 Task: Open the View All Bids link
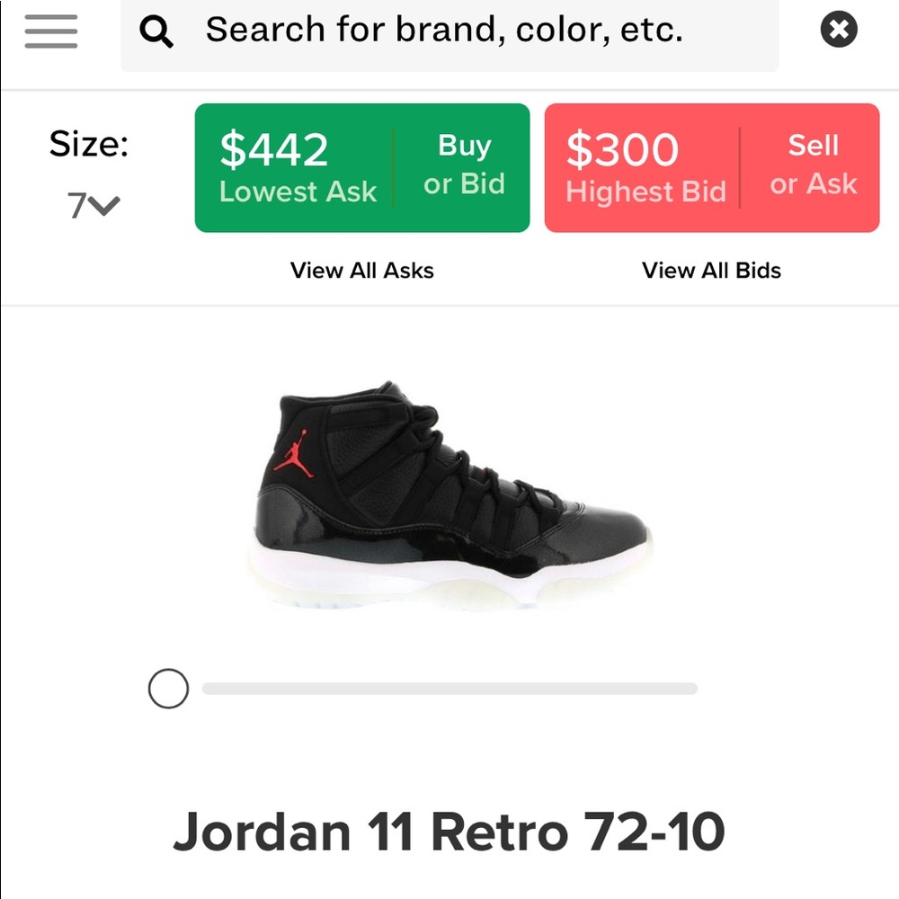pos(711,271)
